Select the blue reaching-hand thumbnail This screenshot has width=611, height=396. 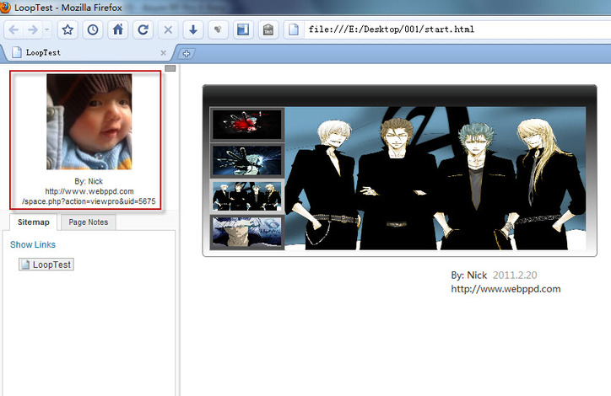247,160
